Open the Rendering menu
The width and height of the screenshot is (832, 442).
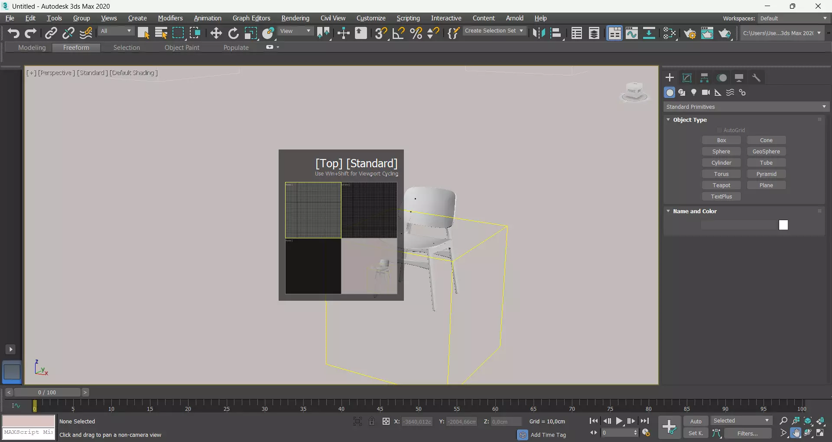[295, 18]
